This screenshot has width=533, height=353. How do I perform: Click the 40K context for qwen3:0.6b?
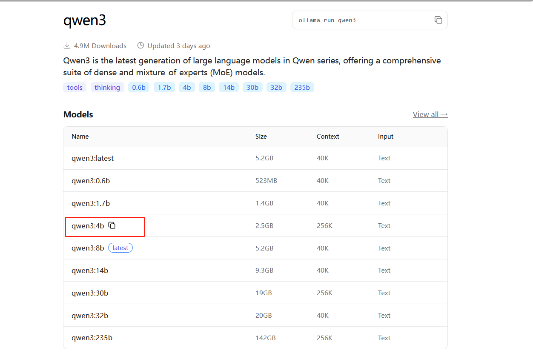coord(323,181)
